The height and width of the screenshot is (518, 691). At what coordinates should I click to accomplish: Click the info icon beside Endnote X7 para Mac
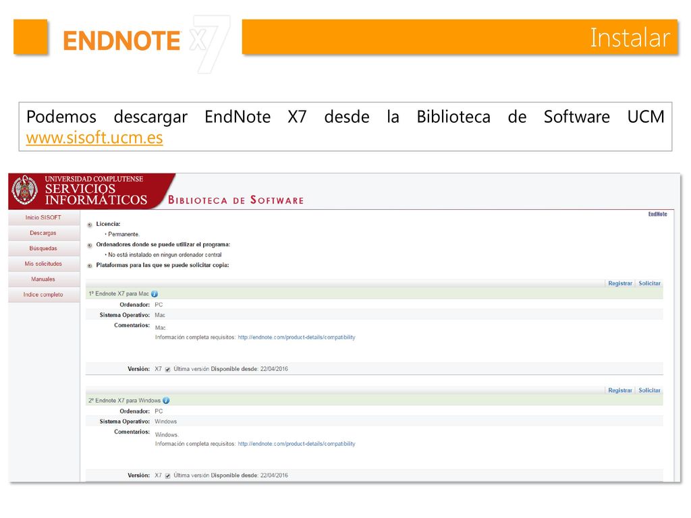pos(155,294)
